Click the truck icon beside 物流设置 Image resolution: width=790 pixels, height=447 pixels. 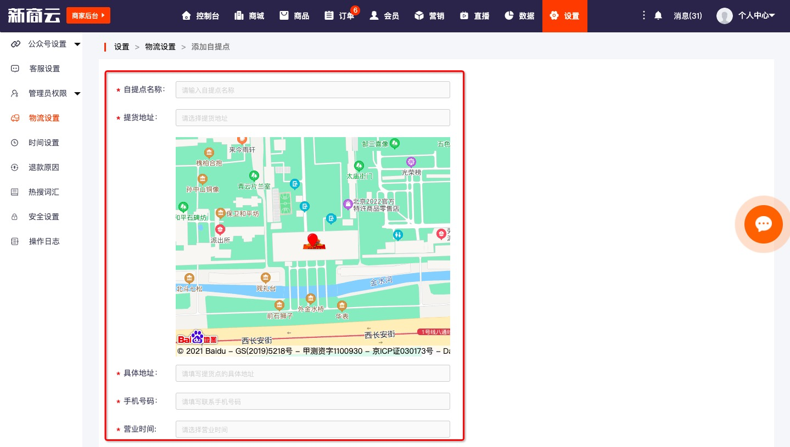(x=15, y=118)
